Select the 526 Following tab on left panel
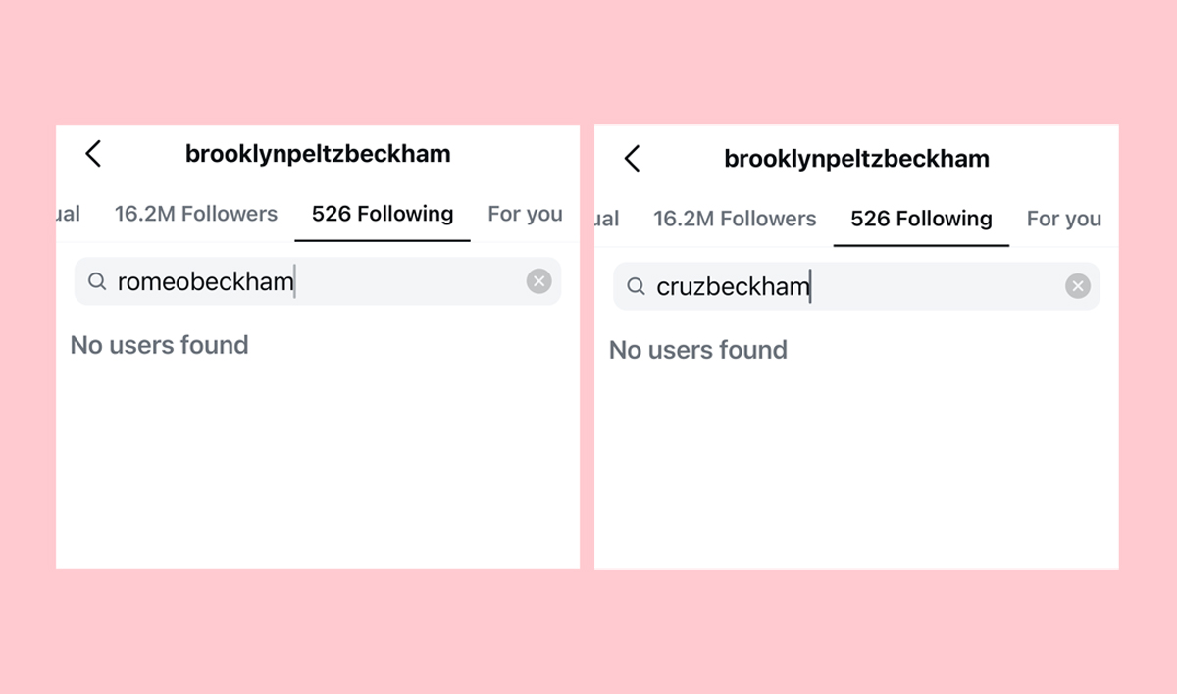 (382, 213)
